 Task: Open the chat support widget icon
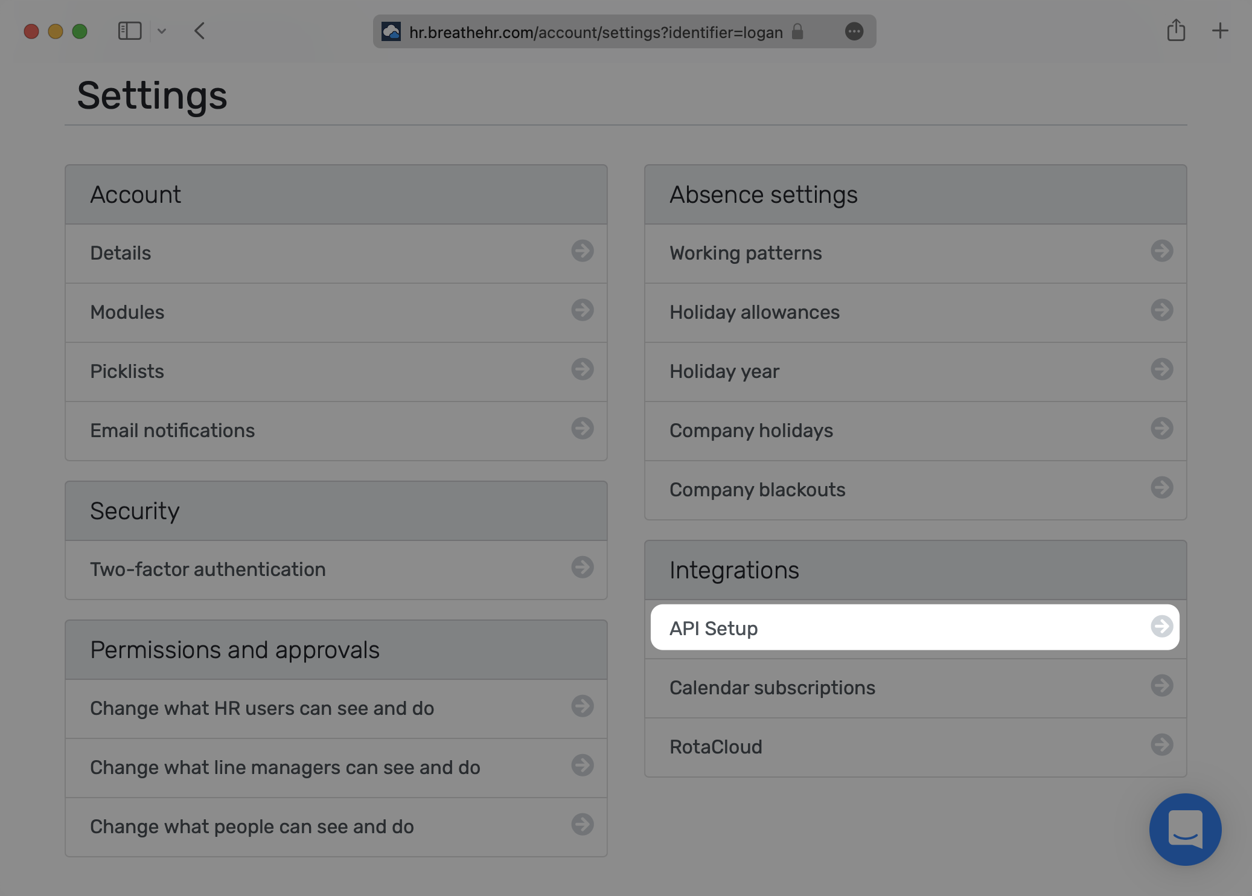coord(1185,829)
